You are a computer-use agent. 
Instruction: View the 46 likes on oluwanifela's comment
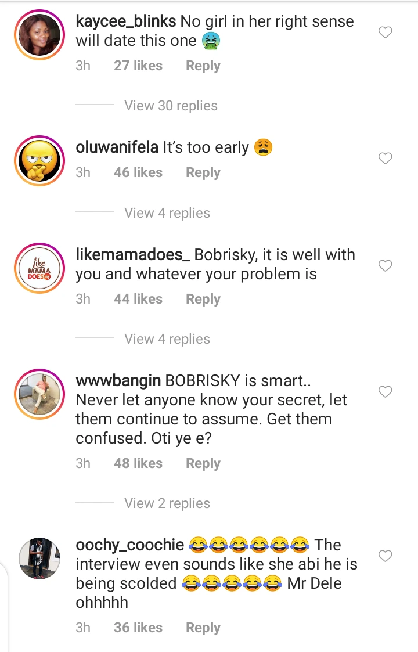click(x=138, y=172)
